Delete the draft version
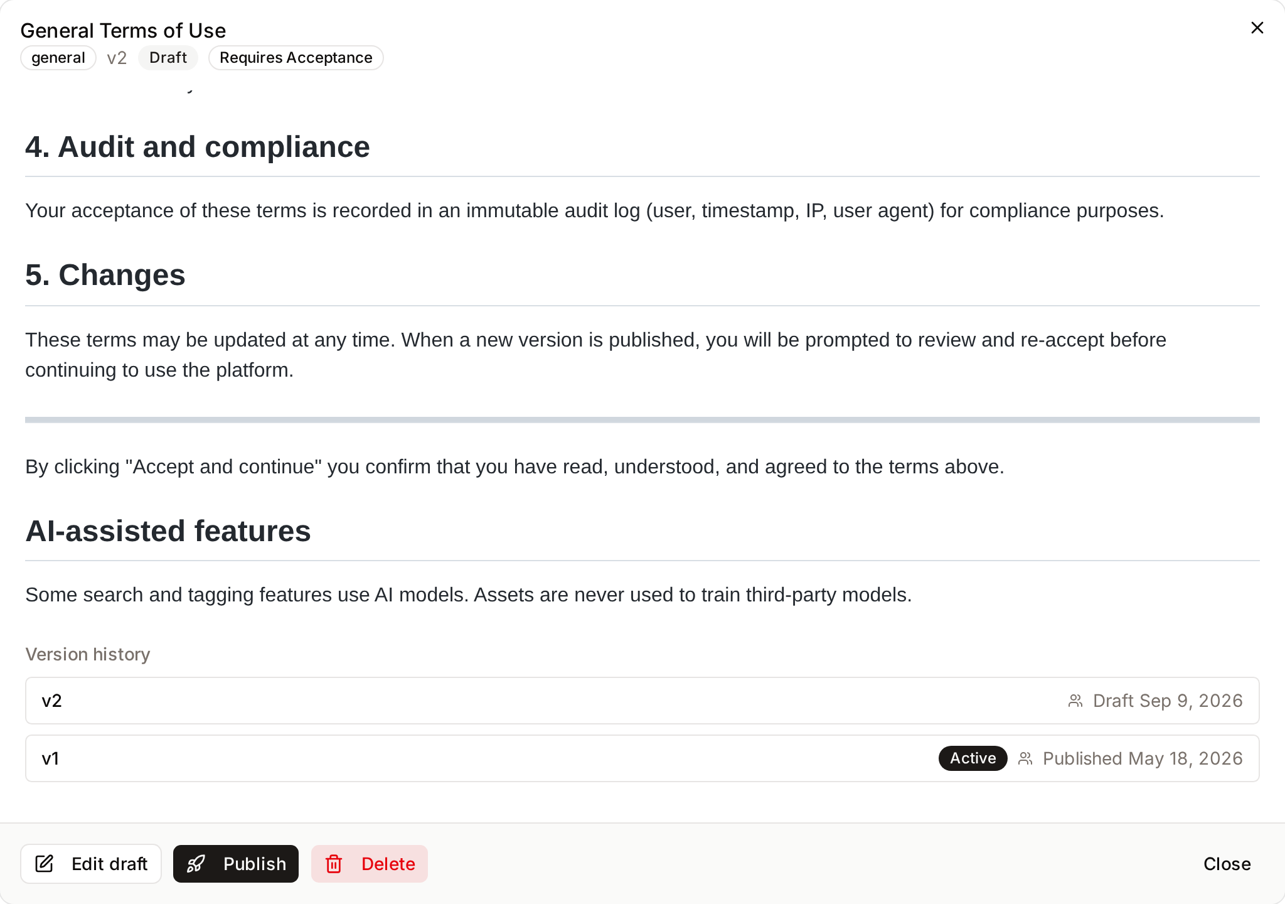 [x=370, y=864]
